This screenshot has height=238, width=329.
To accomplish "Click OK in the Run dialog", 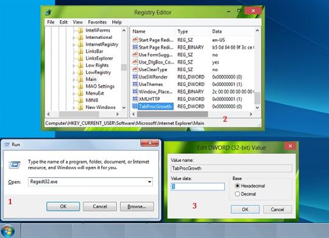I will pyautogui.click(x=63, y=206).
